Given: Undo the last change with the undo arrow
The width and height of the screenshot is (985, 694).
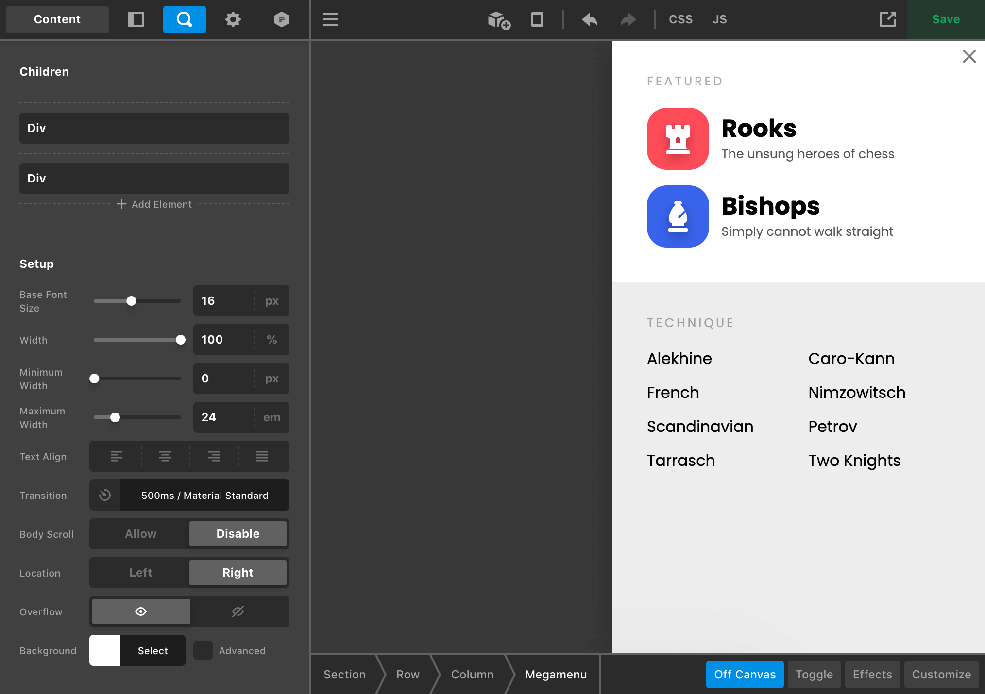Looking at the screenshot, I should coord(589,19).
